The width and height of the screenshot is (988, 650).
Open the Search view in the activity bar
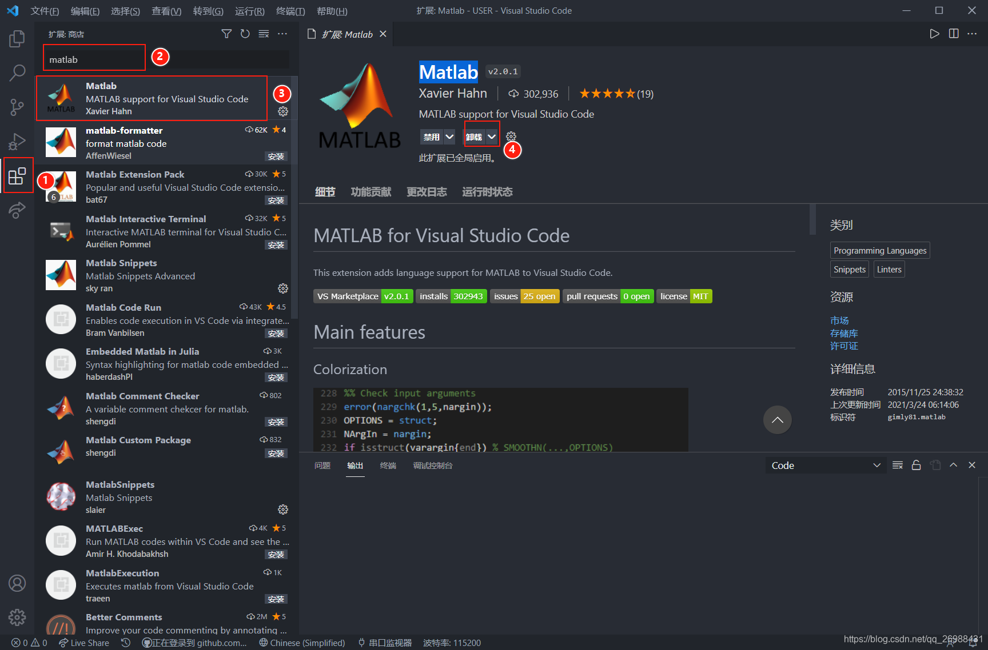coord(17,73)
